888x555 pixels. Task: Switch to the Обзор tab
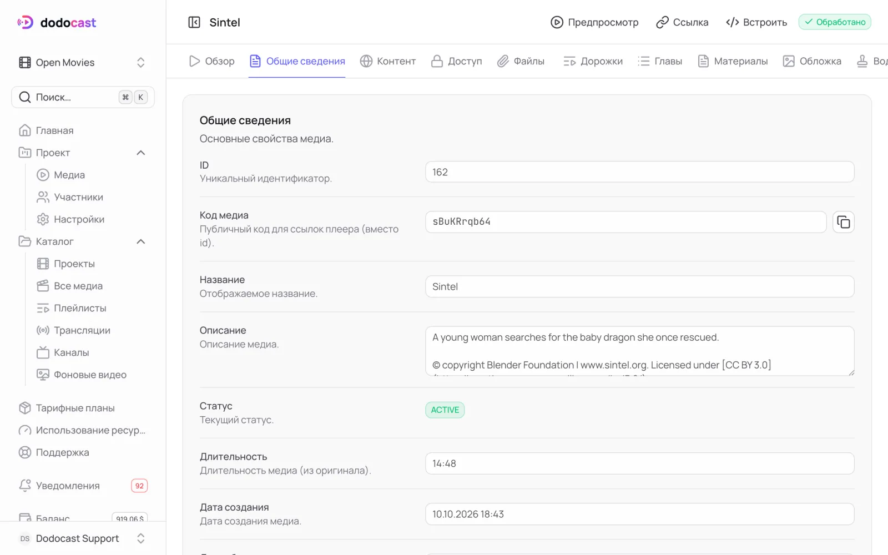pos(212,61)
